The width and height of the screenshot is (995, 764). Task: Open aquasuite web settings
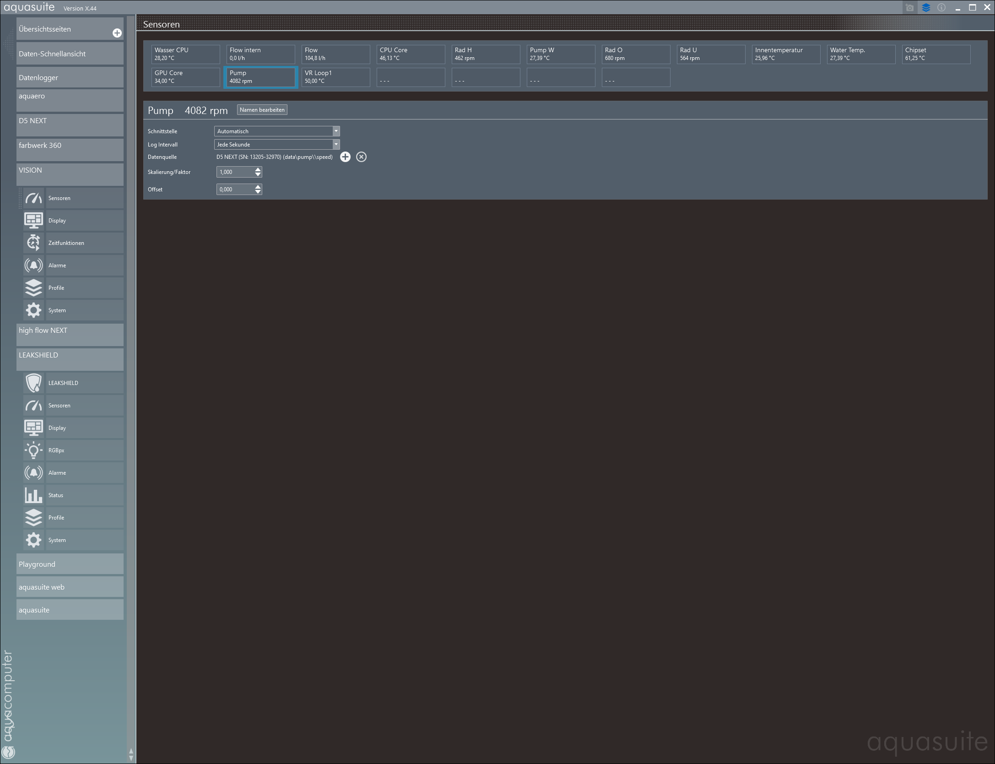[x=70, y=587]
